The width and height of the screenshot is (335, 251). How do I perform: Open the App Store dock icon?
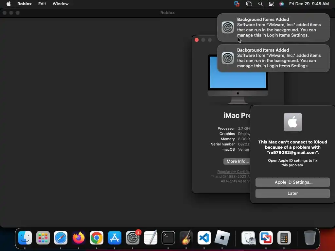click(x=115, y=238)
